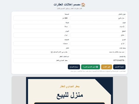Click the رقم التواصل field with 07713140779
This screenshot has width=139, height=104.
pos(98,61)
